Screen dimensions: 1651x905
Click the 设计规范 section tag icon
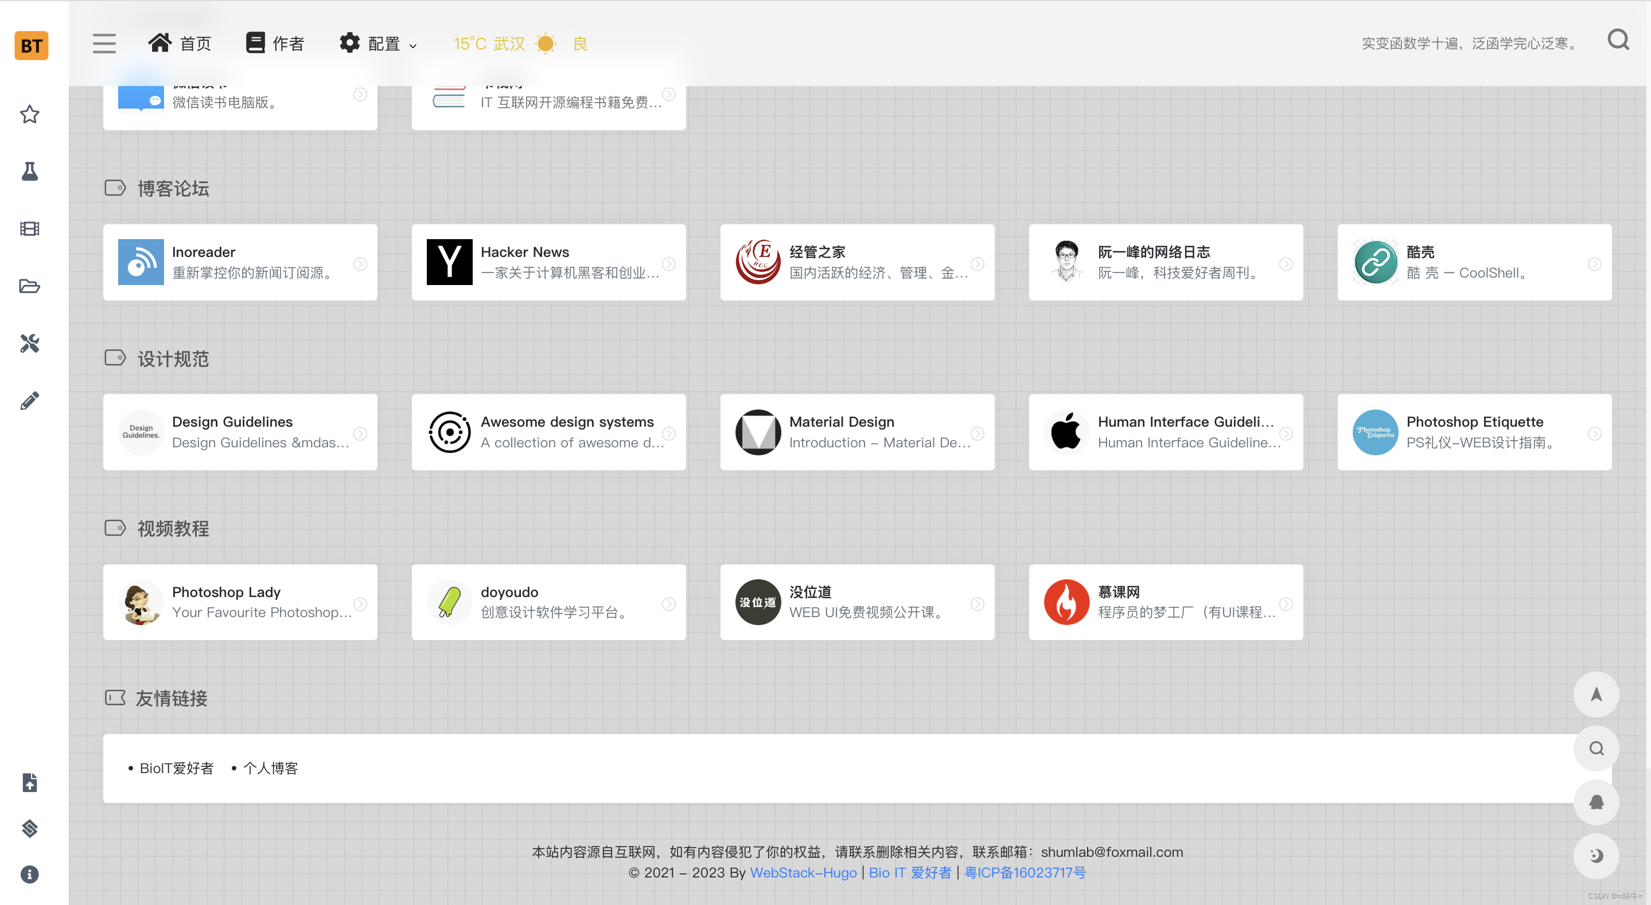115,358
